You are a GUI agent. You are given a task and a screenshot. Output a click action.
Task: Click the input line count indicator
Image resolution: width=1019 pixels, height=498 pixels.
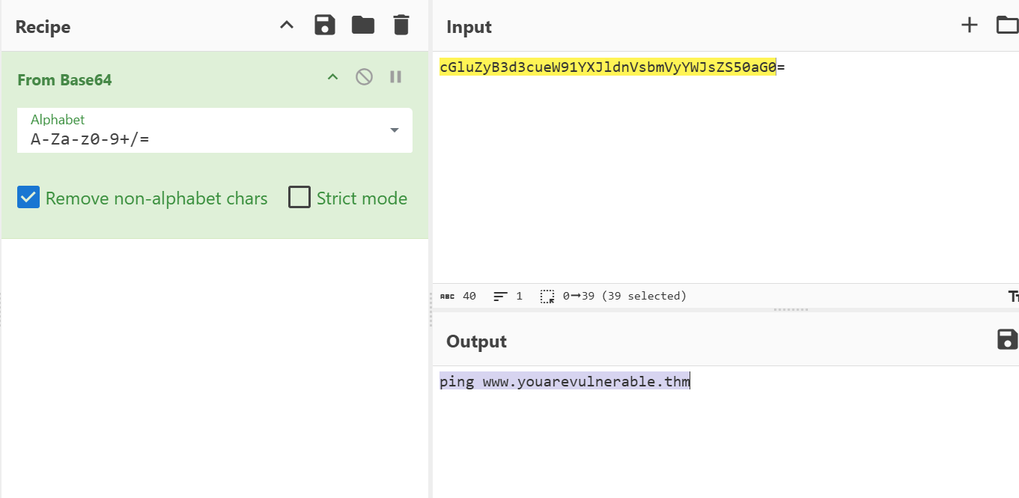click(508, 296)
